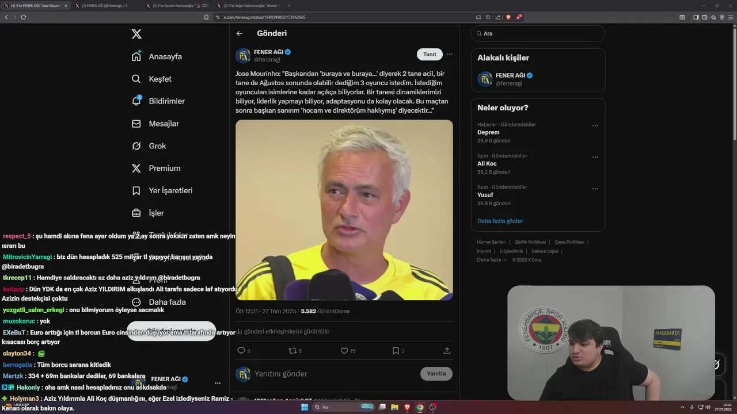Expand footer Daha fazla menu
737x414 pixels.
pos(492,260)
